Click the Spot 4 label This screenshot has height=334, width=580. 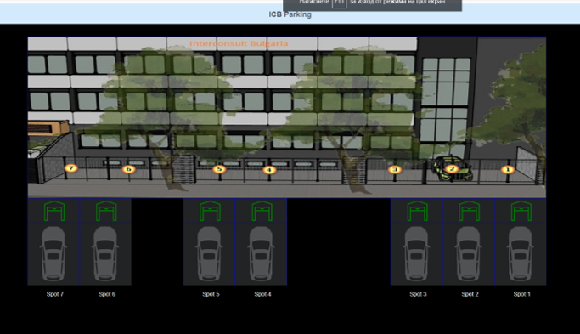pos(262,294)
